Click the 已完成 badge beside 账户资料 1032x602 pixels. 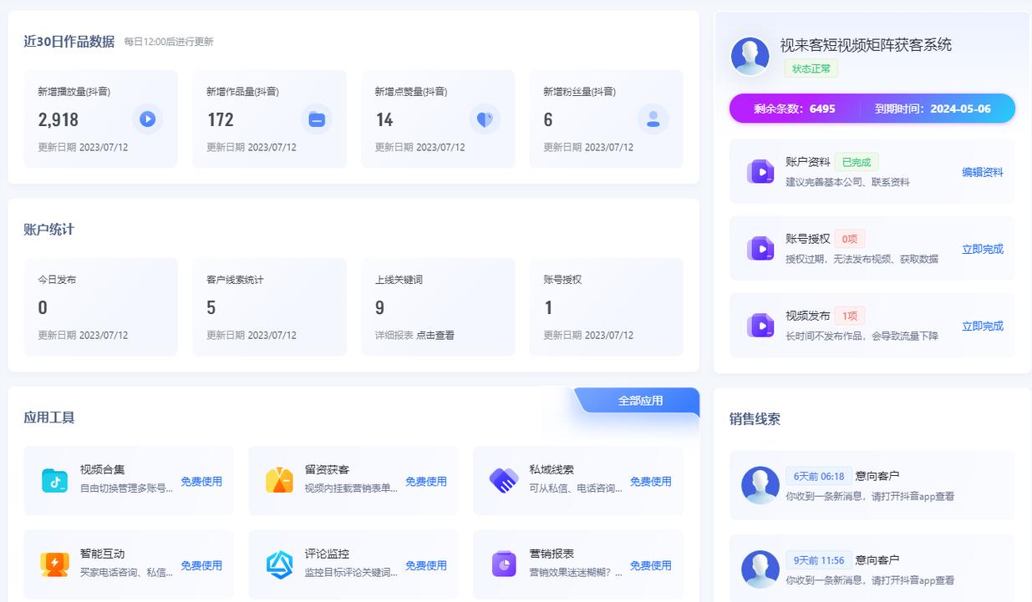pyautogui.click(x=857, y=162)
